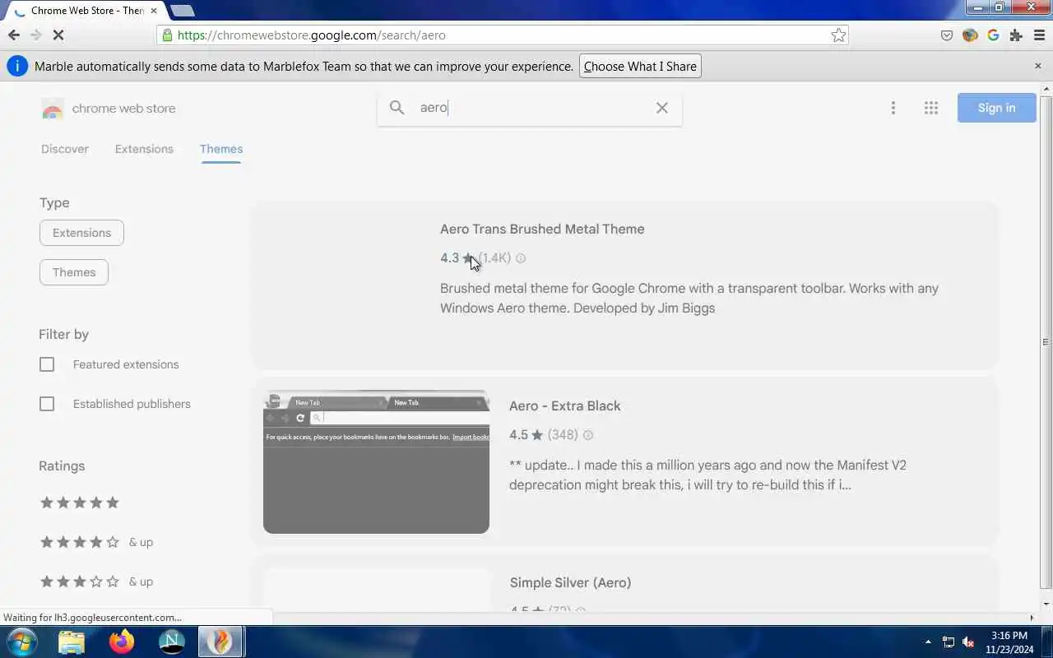Open a new tab with the tab button
Image resolution: width=1053 pixels, height=658 pixels.
coord(182,11)
